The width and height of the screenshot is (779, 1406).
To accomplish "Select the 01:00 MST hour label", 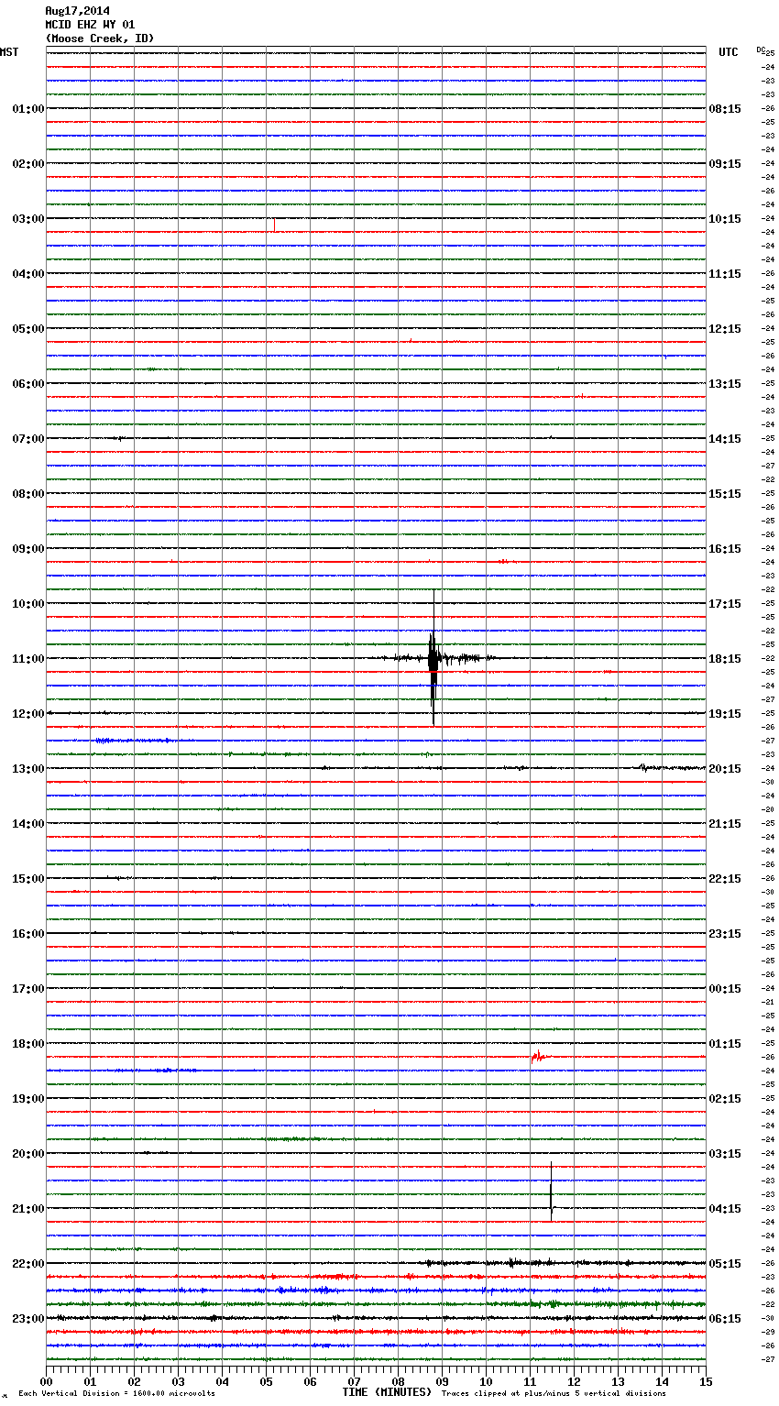I will point(27,109).
